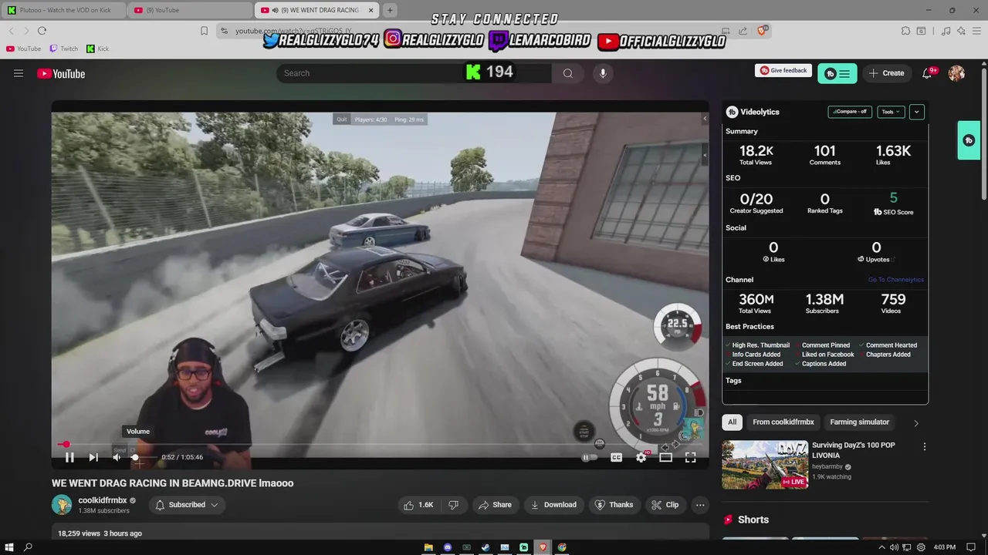Toggle closed captions CC button
The image size is (988, 555).
point(616,457)
